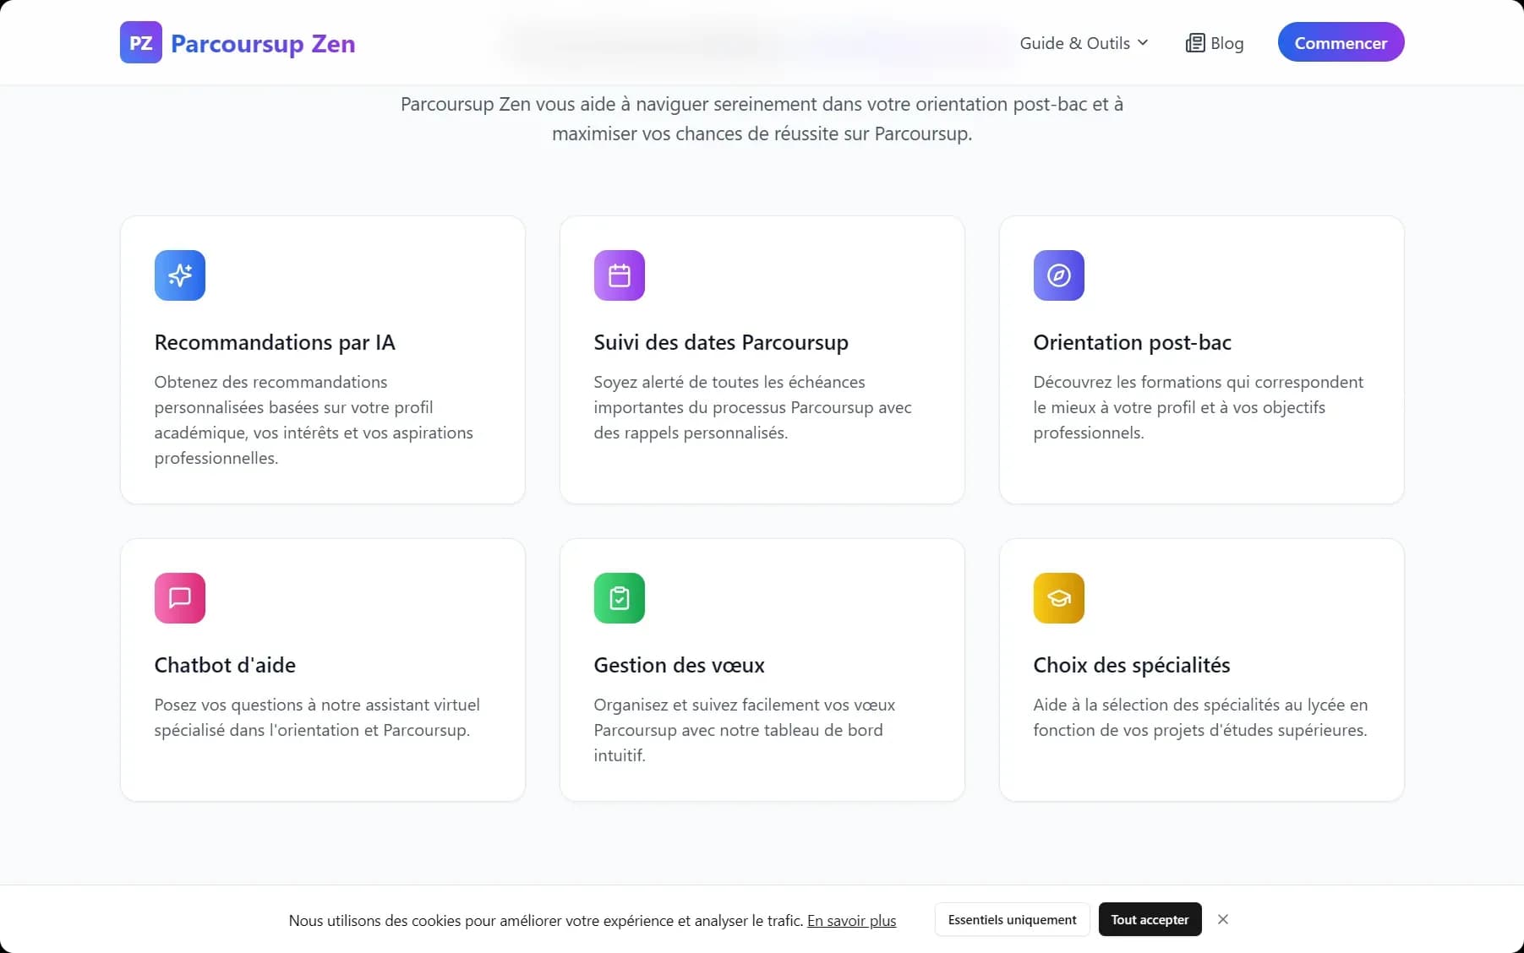Click the Blog book icon in the navbar
The image size is (1524, 953).
click(1194, 42)
